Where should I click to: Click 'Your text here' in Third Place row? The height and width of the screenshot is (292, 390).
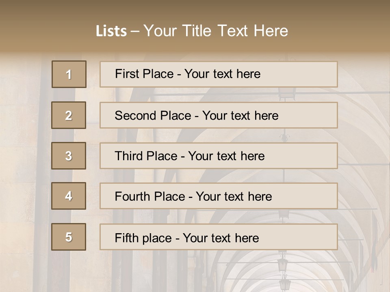(226, 156)
